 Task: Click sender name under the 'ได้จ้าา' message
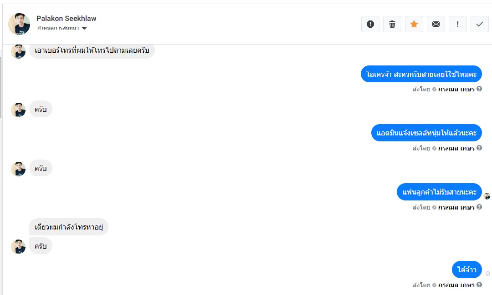point(456,285)
